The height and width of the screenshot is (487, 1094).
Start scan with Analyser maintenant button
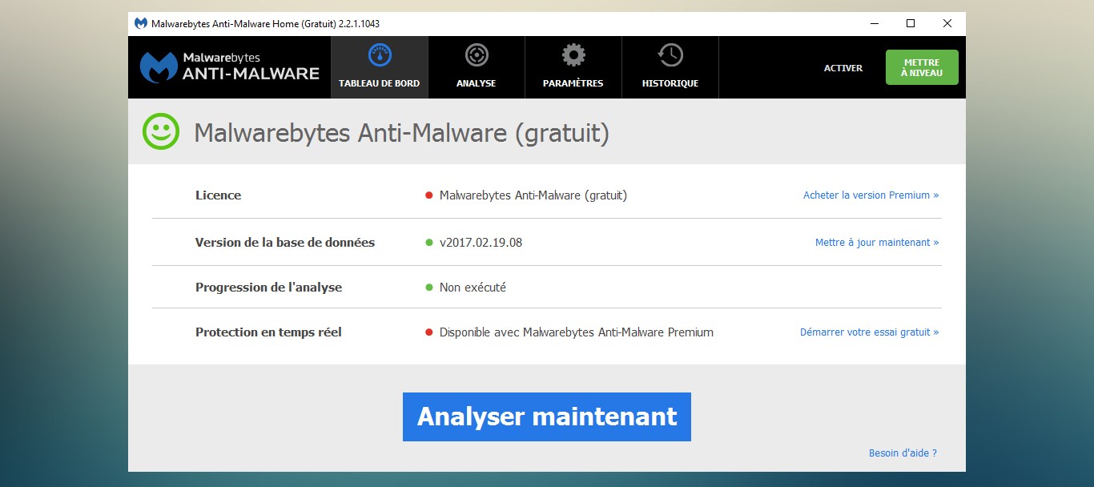pyautogui.click(x=546, y=417)
